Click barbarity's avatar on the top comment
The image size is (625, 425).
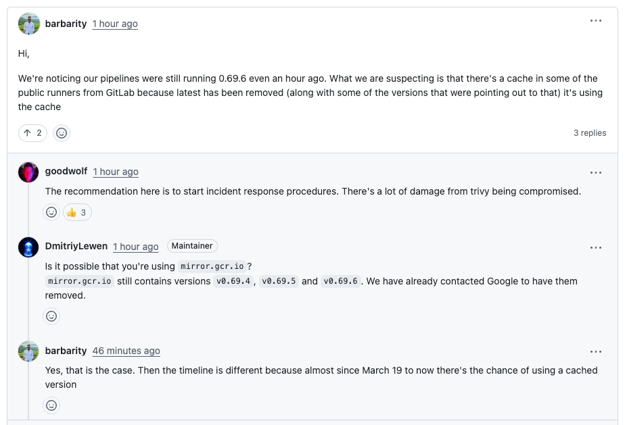tap(29, 24)
